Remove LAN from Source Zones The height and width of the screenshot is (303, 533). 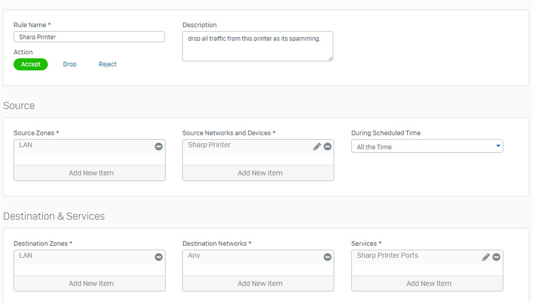[x=158, y=146]
